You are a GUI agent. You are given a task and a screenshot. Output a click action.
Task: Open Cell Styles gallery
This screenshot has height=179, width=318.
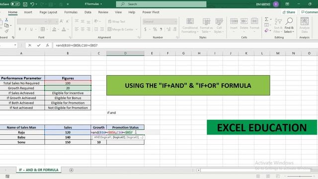(219, 25)
